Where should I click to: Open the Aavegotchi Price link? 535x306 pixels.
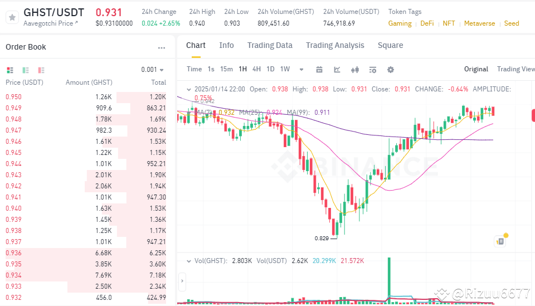tap(51, 23)
